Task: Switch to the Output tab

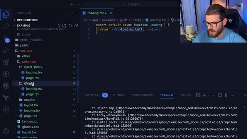Action: pos(119,95)
